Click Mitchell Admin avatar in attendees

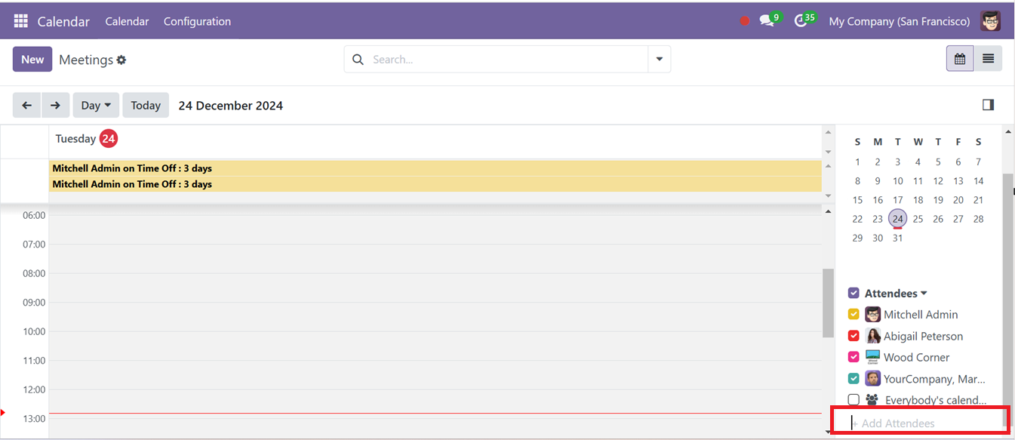click(873, 315)
